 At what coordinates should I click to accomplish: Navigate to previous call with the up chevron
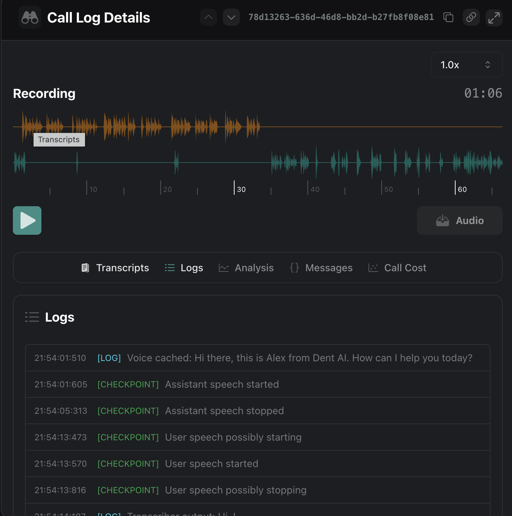click(208, 17)
